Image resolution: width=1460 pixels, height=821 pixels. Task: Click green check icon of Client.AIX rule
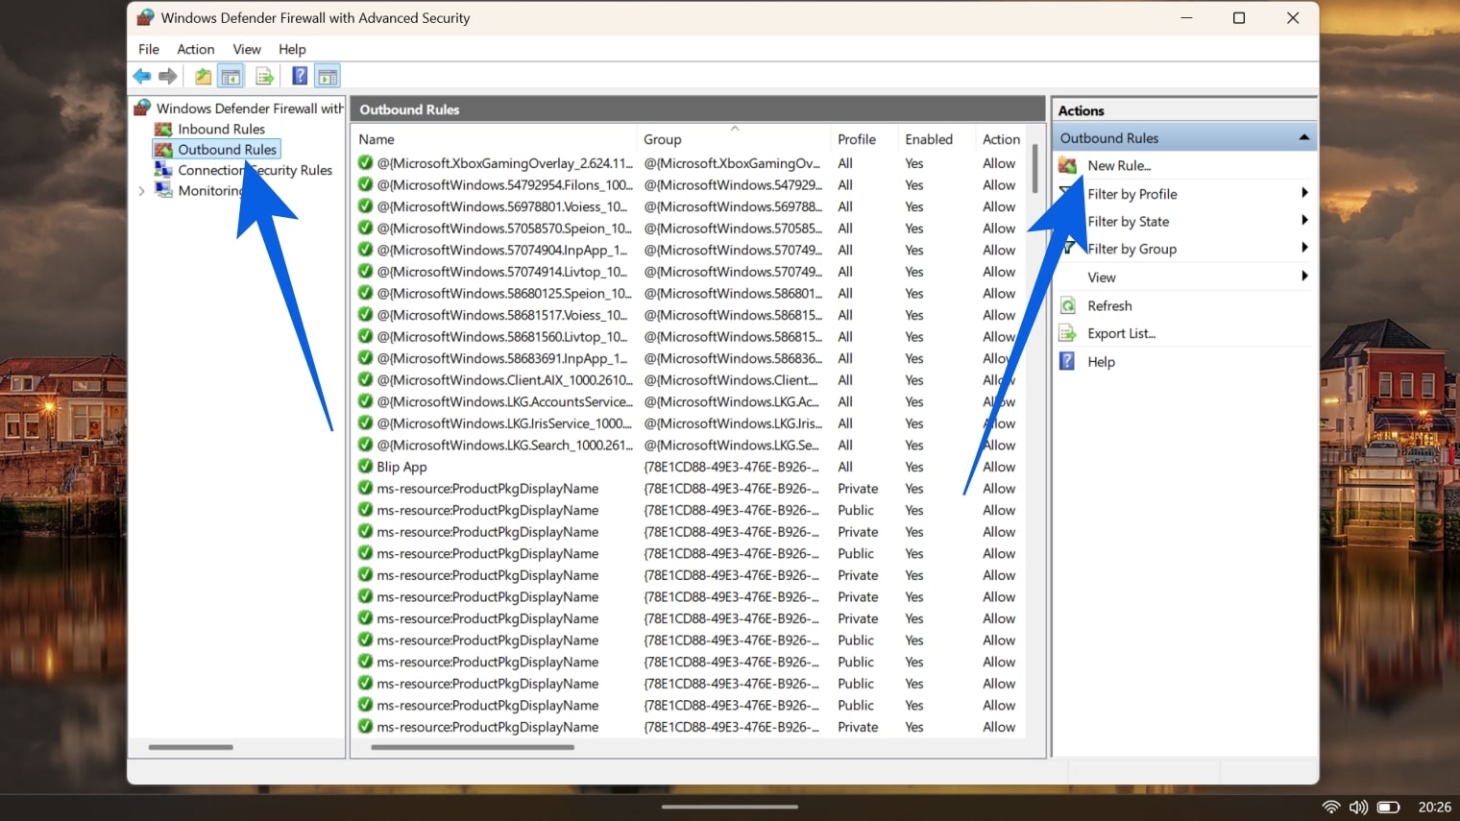pos(365,379)
